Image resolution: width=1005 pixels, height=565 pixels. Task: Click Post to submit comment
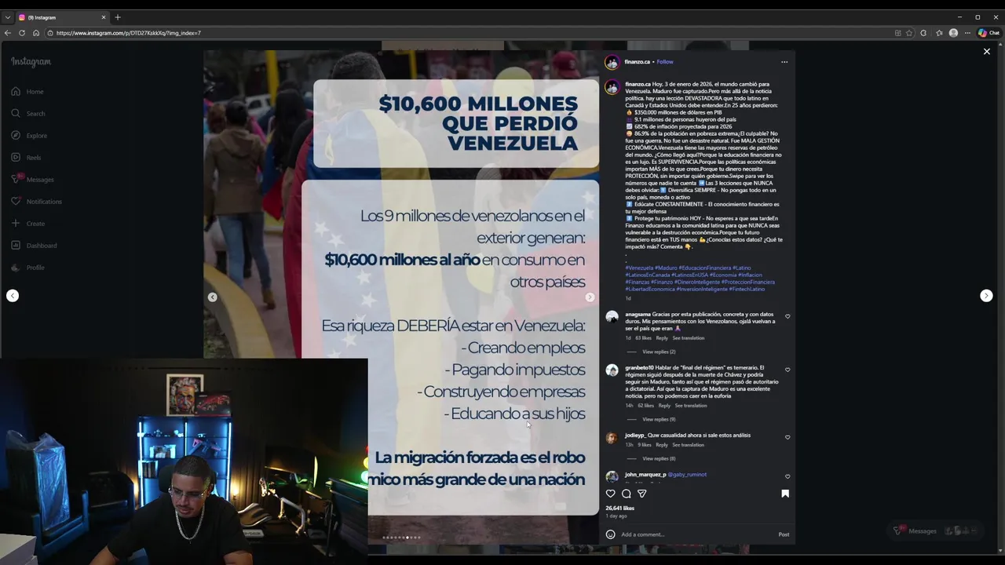[x=784, y=534]
